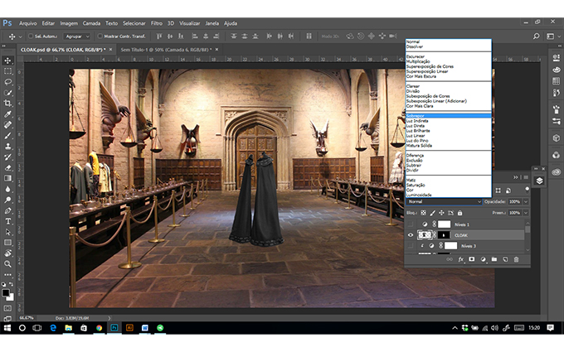The height and width of the screenshot is (352, 564).
Task: Select the Rectangular Marquee tool
Action: pyautogui.click(x=7, y=71)
